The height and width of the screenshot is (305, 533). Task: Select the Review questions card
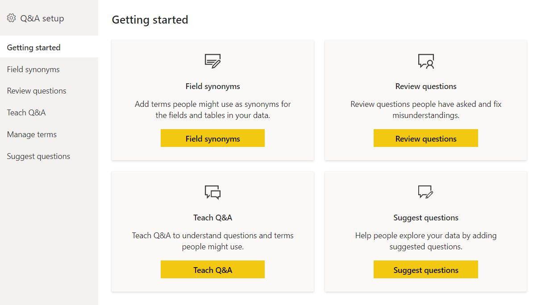[x=425, y=138]
